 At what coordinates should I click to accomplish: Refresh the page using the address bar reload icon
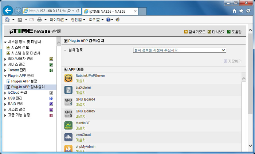tap(78, 11)
